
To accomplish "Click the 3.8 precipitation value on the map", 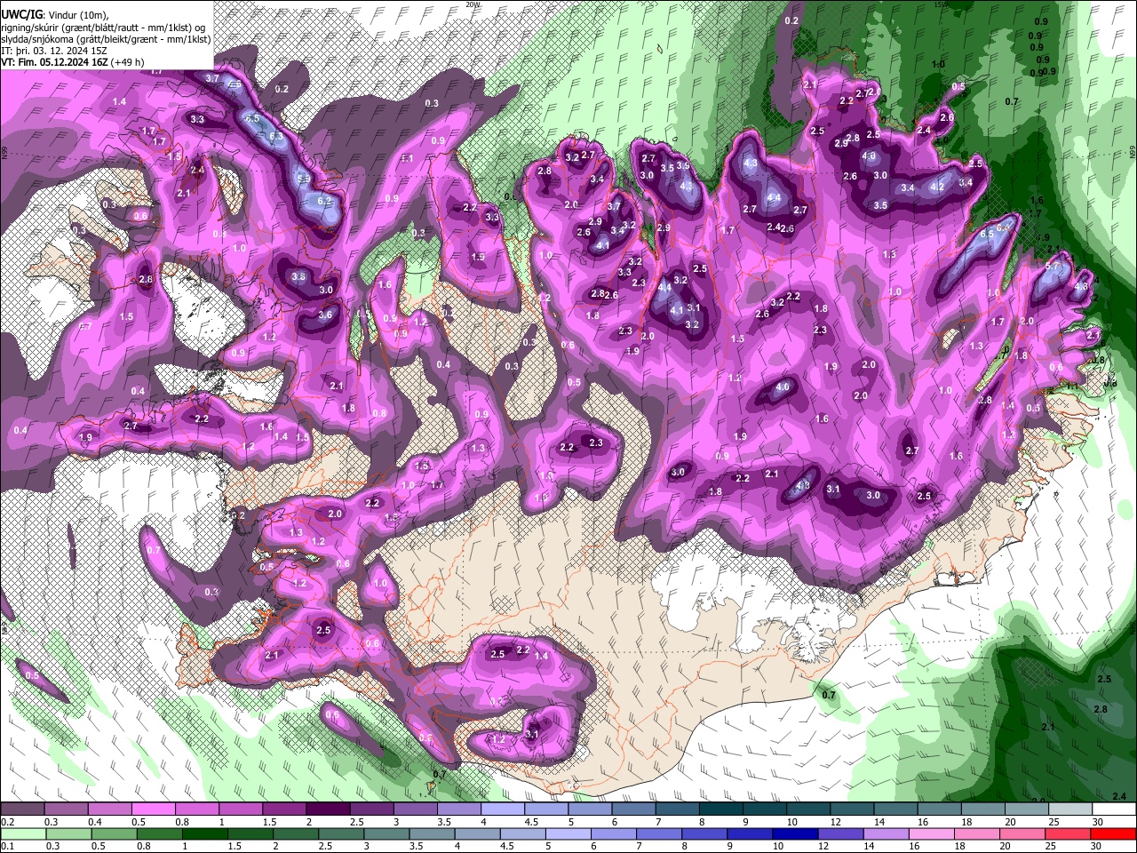I will [298, 277].
